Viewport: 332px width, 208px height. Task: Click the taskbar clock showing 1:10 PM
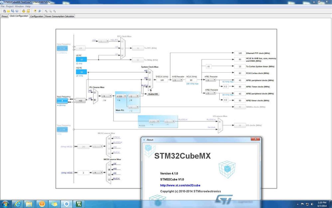322,204
